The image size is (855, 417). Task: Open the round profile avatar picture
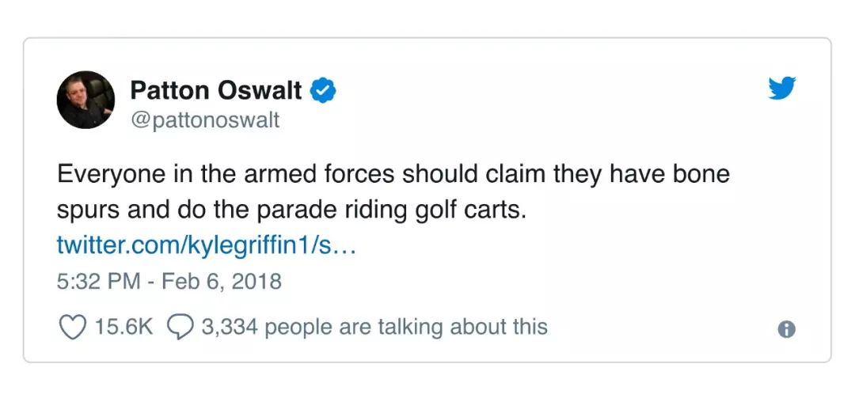86,100
